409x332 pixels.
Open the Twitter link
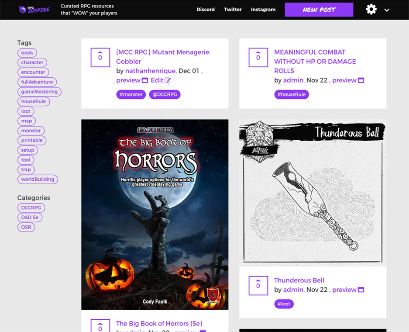pyautogui.click(x=233, y=10)
